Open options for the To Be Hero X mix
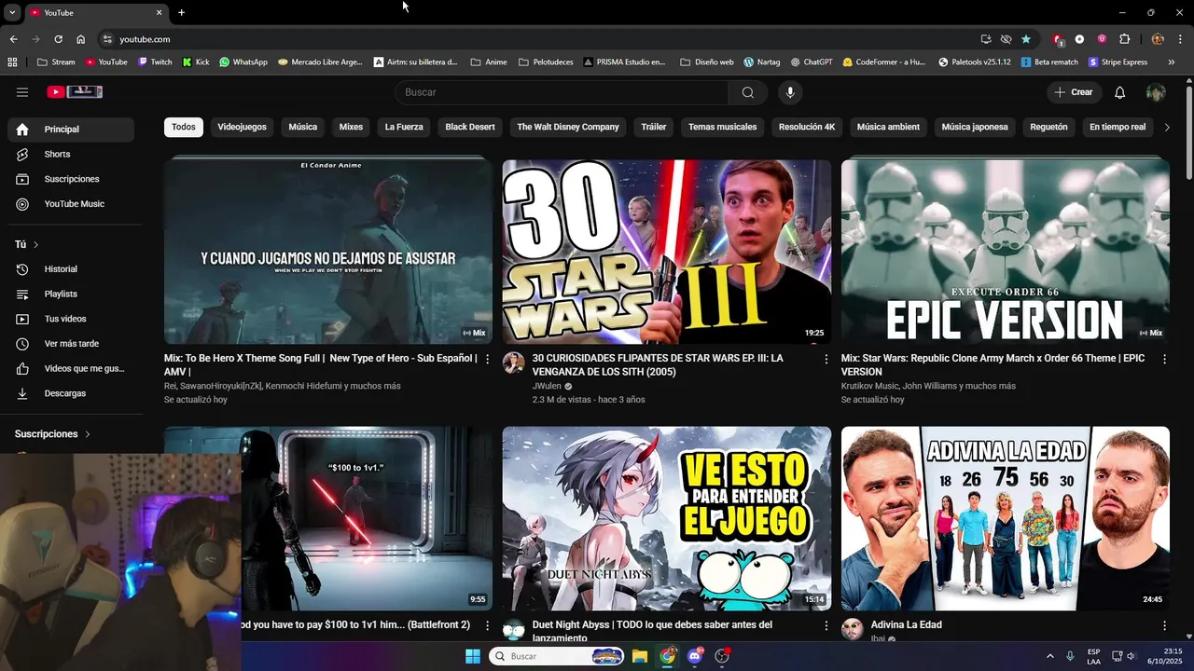This screenshot has width=1194, height=671. (x=487, y=359)
